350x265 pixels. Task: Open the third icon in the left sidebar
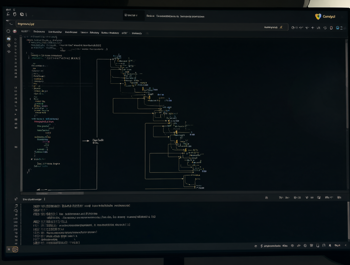click(x=9, y=51)
